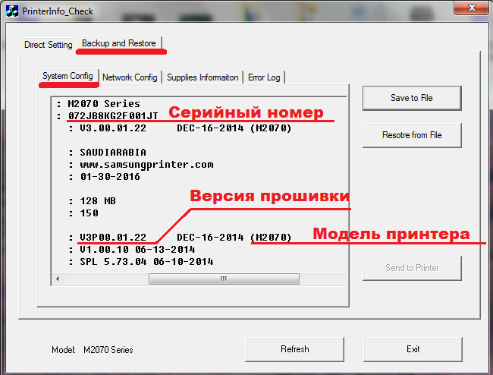Click the serial number 072JB8KG2F001JT
The height and width of the screenshot is (375, 493).
tap(113, 116)
